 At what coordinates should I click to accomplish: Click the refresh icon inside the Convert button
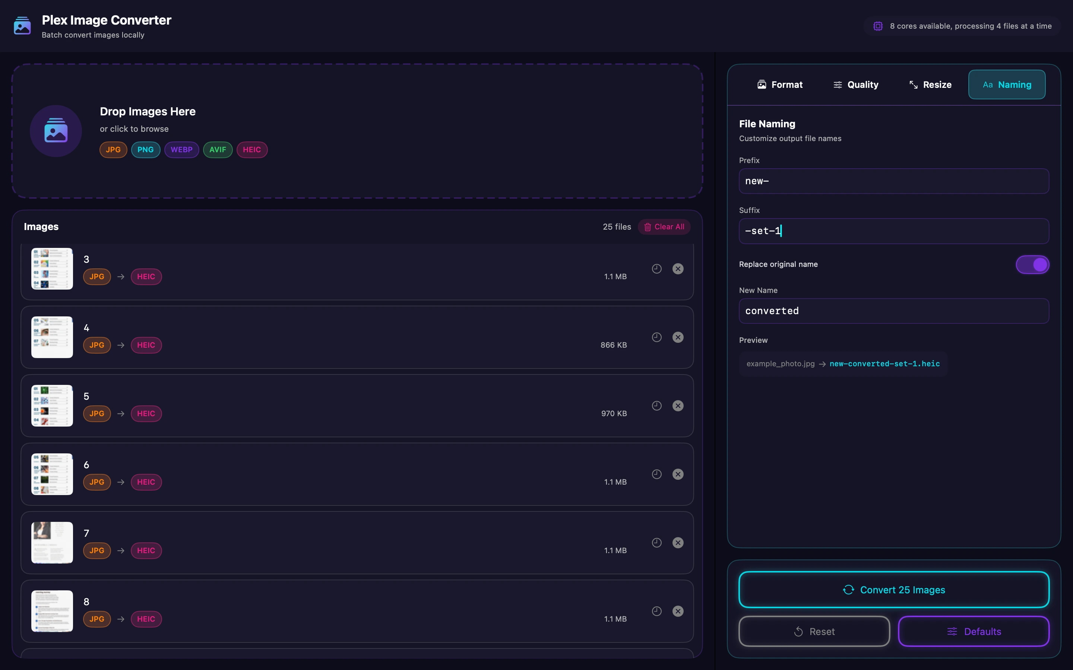[849, 590]
